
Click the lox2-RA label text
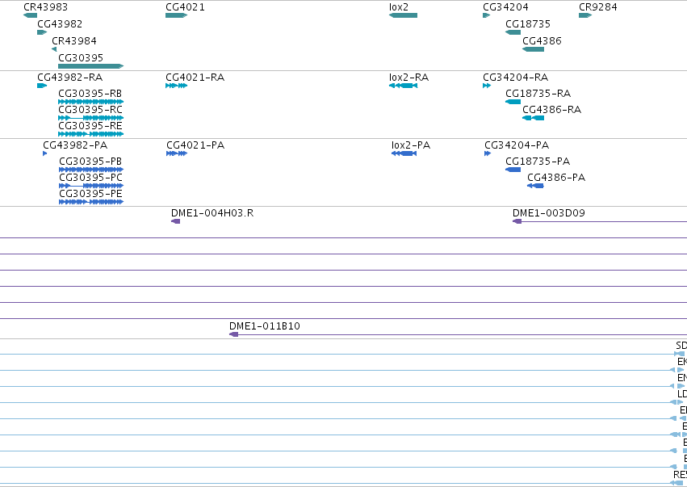(x=408, y=78)
